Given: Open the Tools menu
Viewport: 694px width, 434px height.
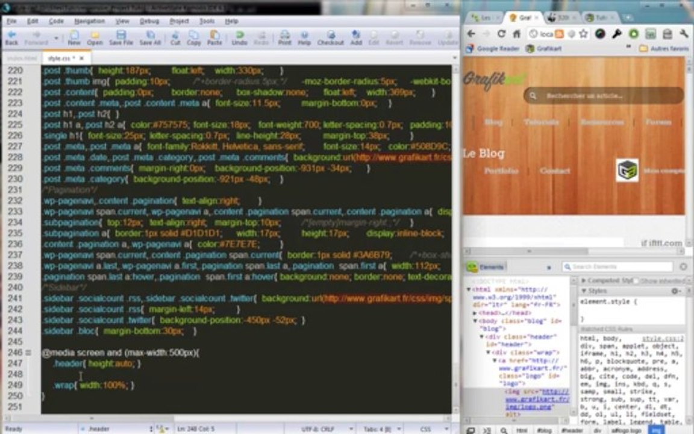Looking at the screenshot, I should coord(207,21).
